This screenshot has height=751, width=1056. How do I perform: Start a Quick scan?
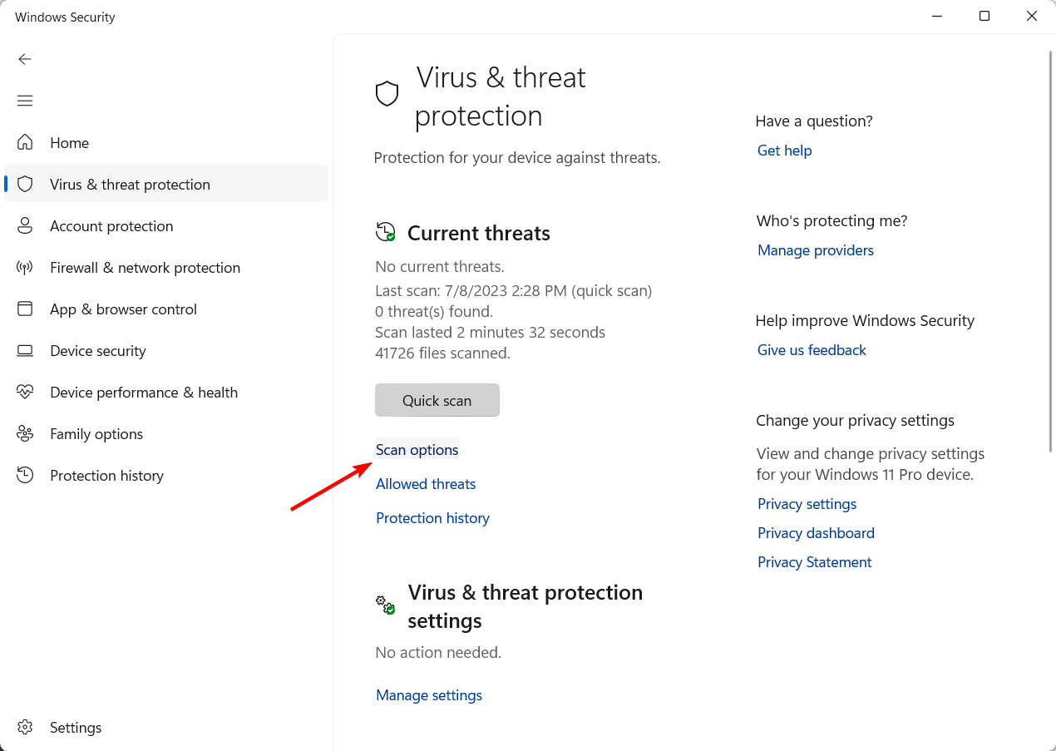437,400
